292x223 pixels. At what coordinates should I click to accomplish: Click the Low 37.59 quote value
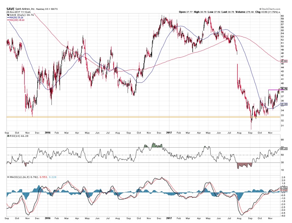(x=214, y=12)
